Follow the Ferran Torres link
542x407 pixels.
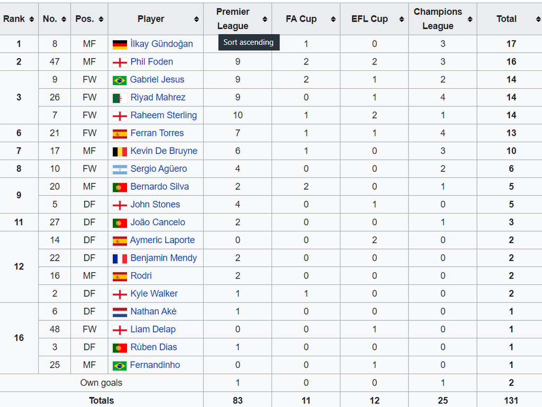coord(157,133)
